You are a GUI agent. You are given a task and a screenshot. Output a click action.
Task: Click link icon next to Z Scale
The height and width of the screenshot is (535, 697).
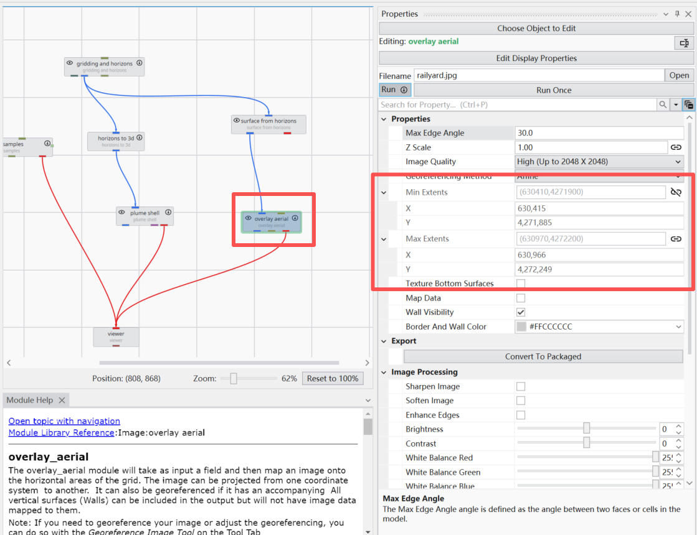coord(676,147)
